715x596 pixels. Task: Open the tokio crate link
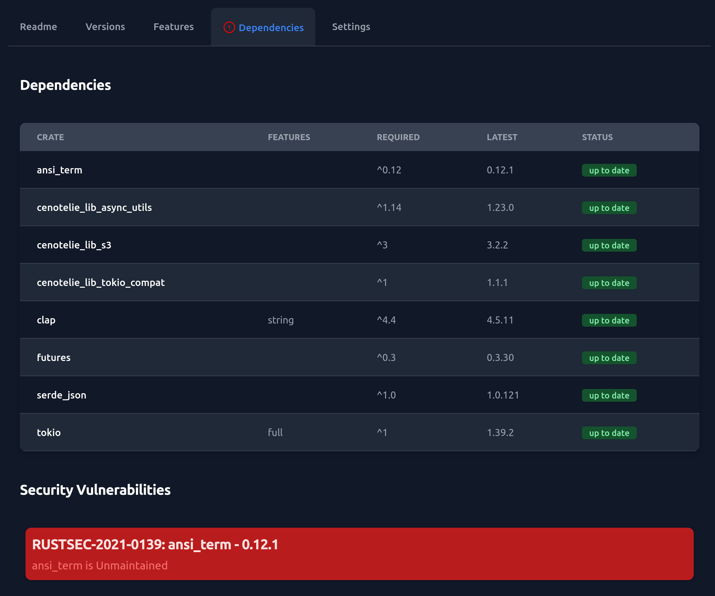click(x=48, y=433)
